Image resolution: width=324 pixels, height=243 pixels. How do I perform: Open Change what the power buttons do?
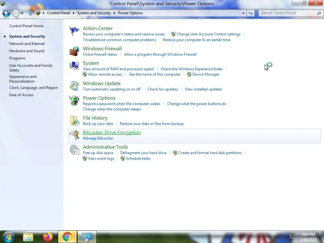point(197,104)
